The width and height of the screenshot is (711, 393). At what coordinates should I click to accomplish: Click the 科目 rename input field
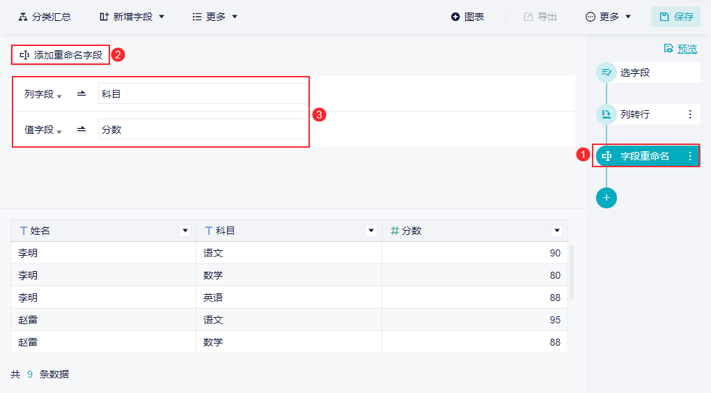click(x=202, y=94)
